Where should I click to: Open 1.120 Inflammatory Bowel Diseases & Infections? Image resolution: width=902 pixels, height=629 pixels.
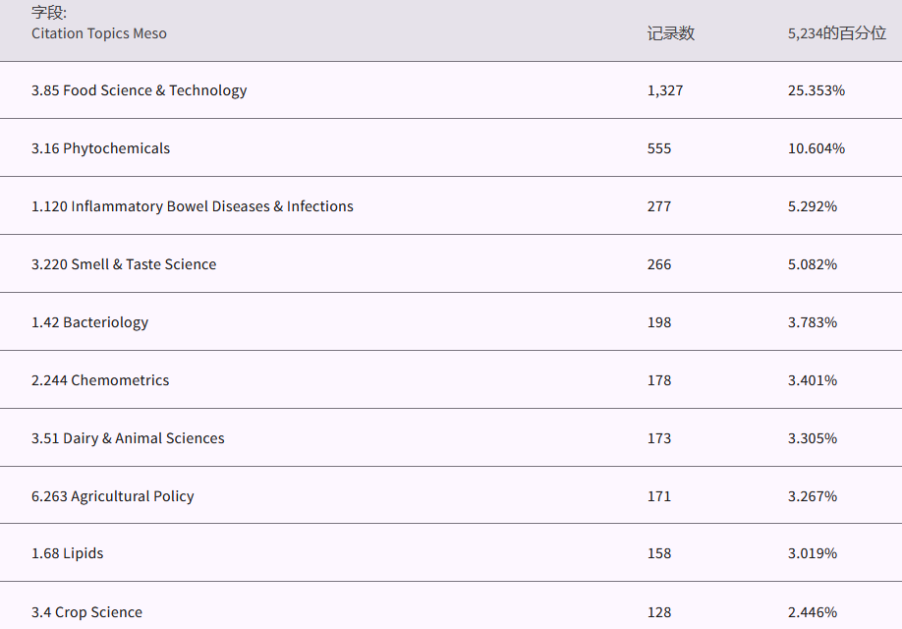click(192, 206)
